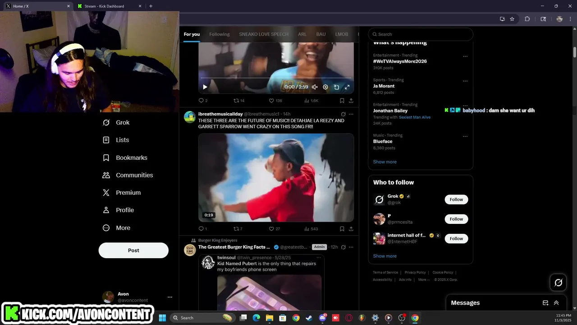
Task: Switch to the For you tab
Action: pyautogui.click(x=192, y=34)
